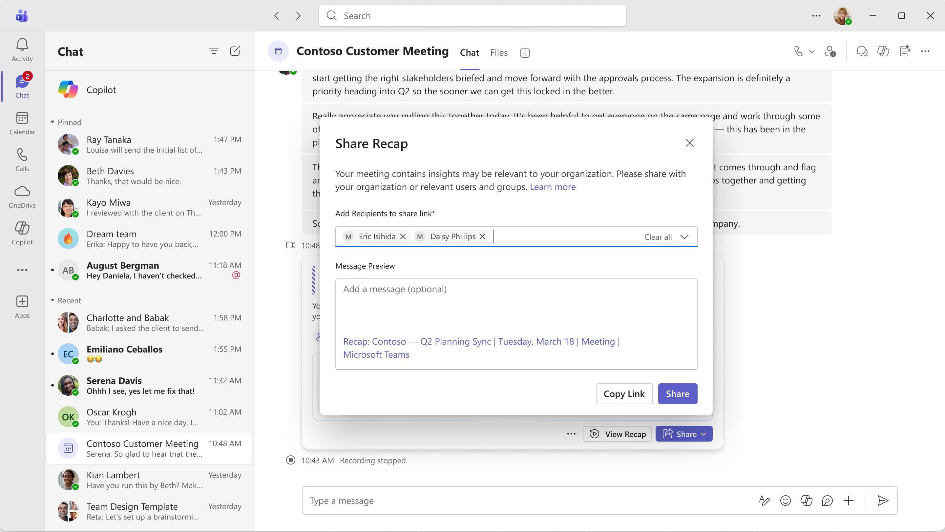The height and width of the screenshot is (532, 945).
Task: Open chat with Beth Davies
Action: [150, 176]
